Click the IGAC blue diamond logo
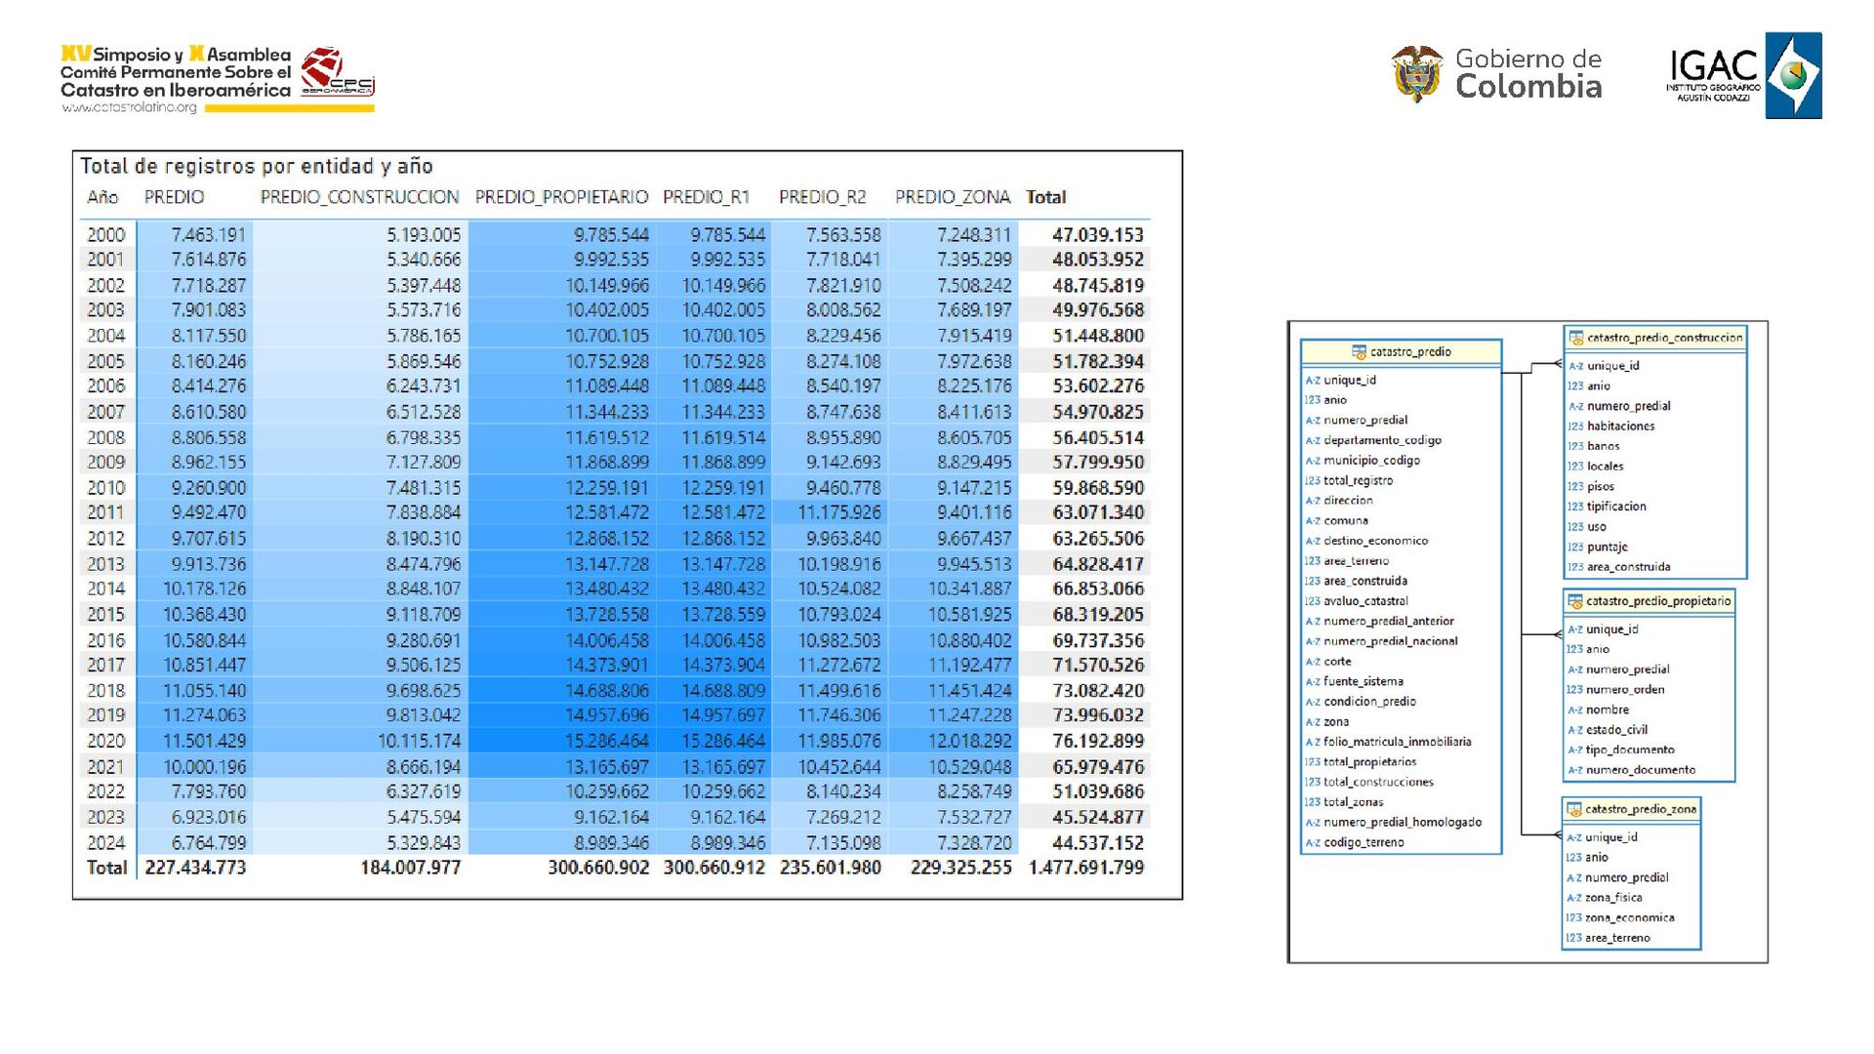 (1793, 75)
